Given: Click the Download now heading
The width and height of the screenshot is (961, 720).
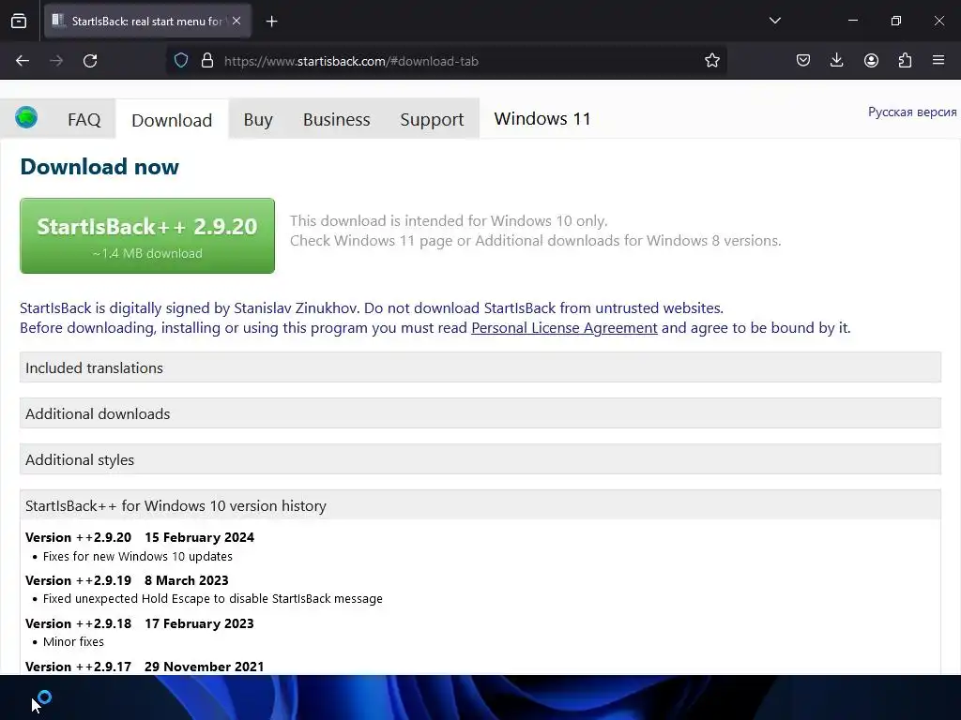Looking at the screenshot, I should [x=99, y=167].
